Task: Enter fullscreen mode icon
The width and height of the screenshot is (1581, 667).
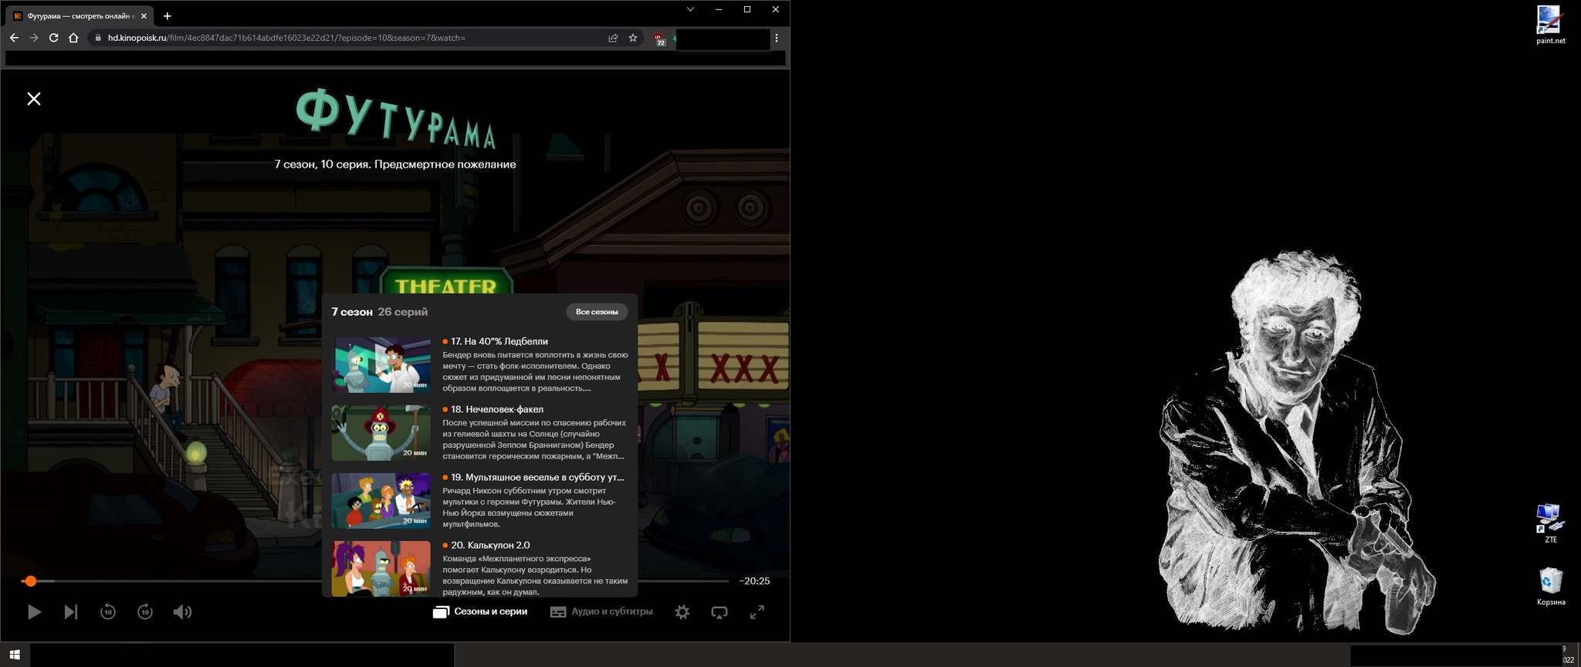Action: click(757, 612)
